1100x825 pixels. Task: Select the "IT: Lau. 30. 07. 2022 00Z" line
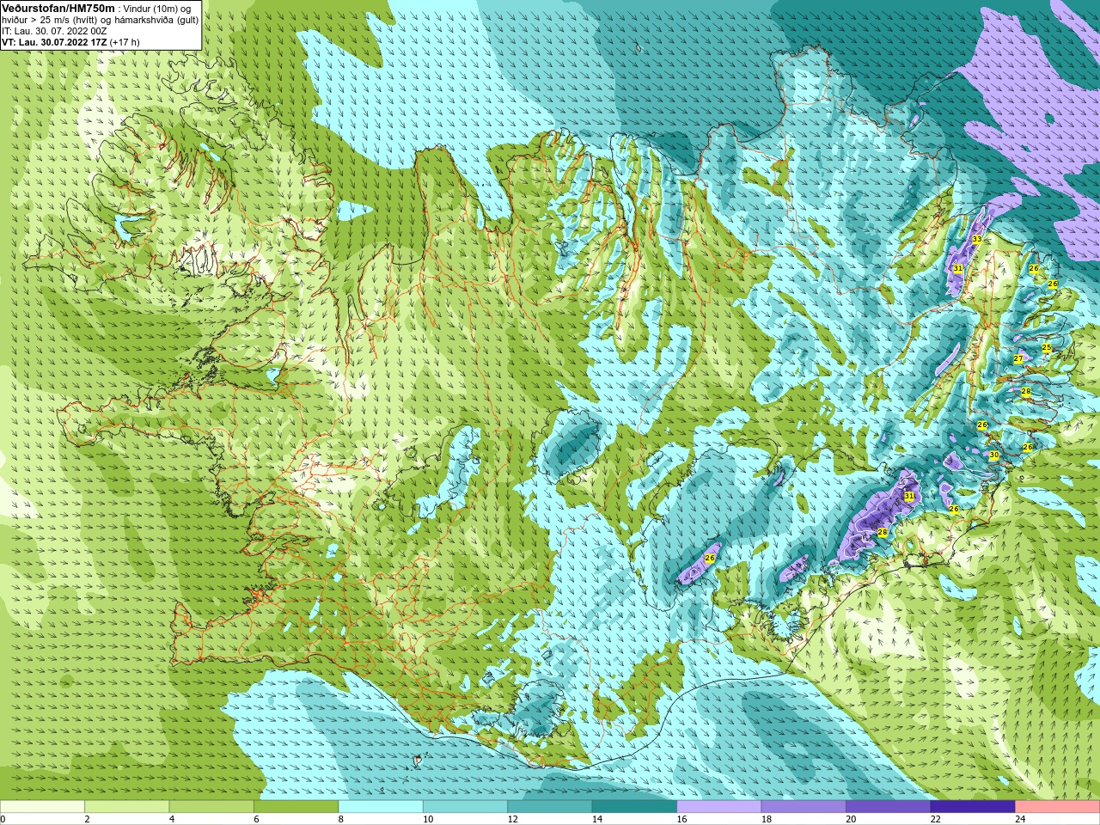(54, 31)
